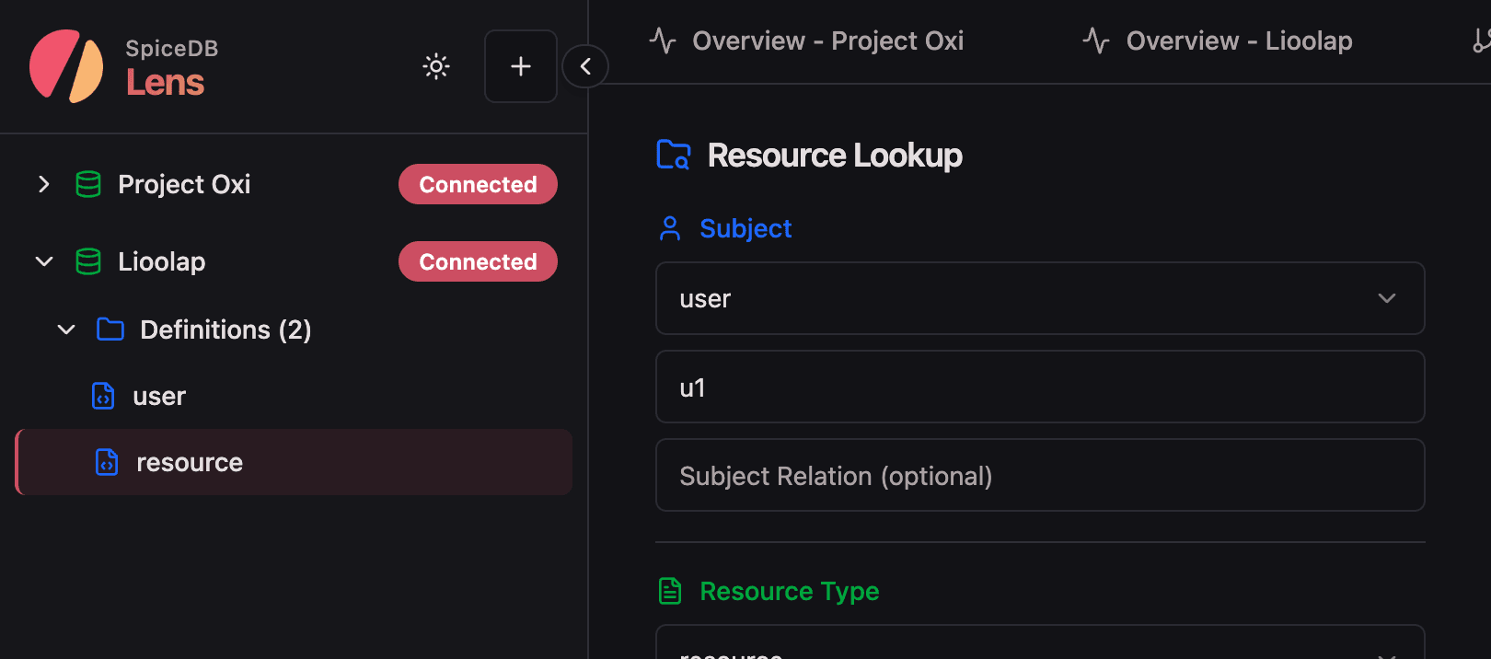Click the Definitions (2) label

click(225, 329)
